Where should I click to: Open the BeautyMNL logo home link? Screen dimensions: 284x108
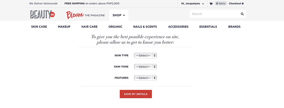42,14
